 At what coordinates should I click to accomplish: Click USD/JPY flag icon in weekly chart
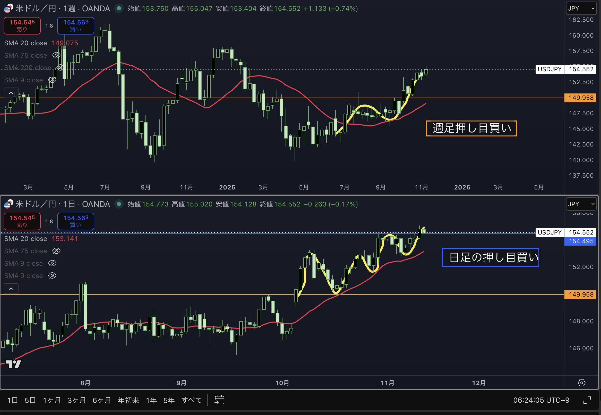click(x=8, y=8)
